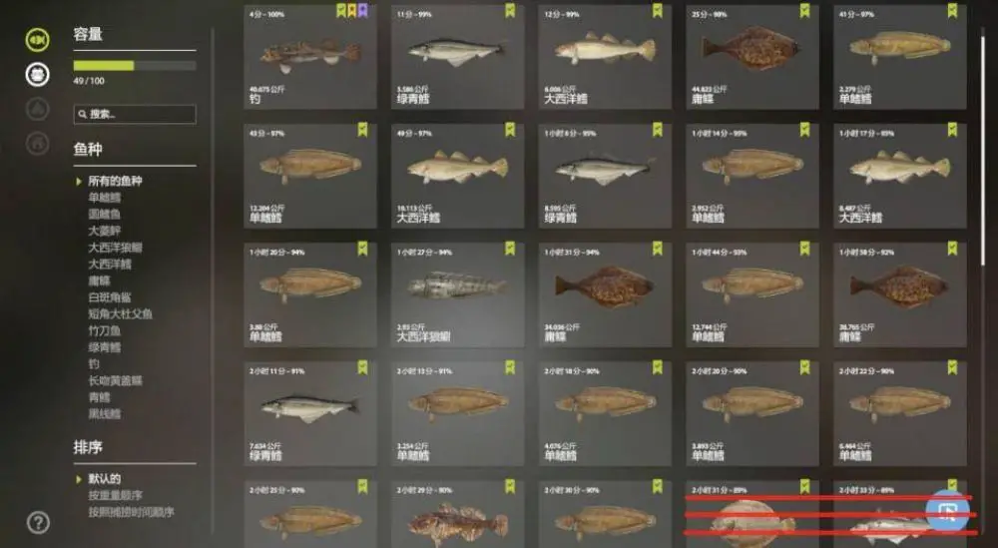
Task: Sort fish by 按重量顺序
Action: pyautogui.click(x=115, y=495)
